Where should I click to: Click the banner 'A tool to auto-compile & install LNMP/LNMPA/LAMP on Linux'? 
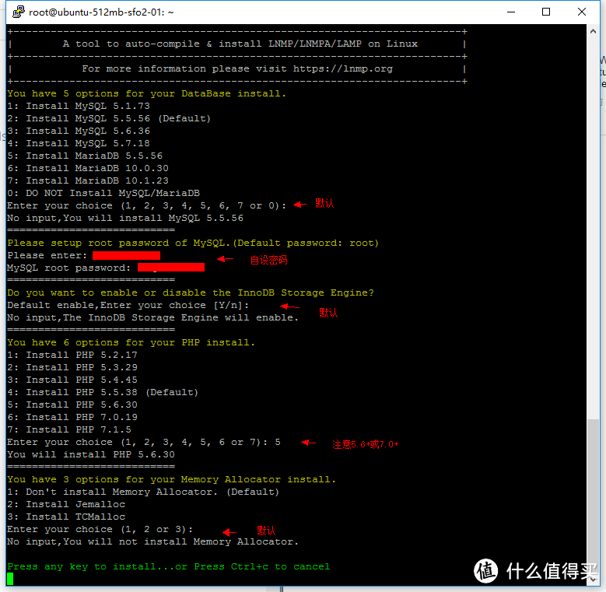(x=240, y=44)
